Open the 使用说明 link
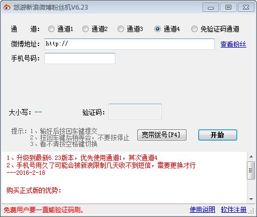 pyautogui.click(x=203, y=210)
